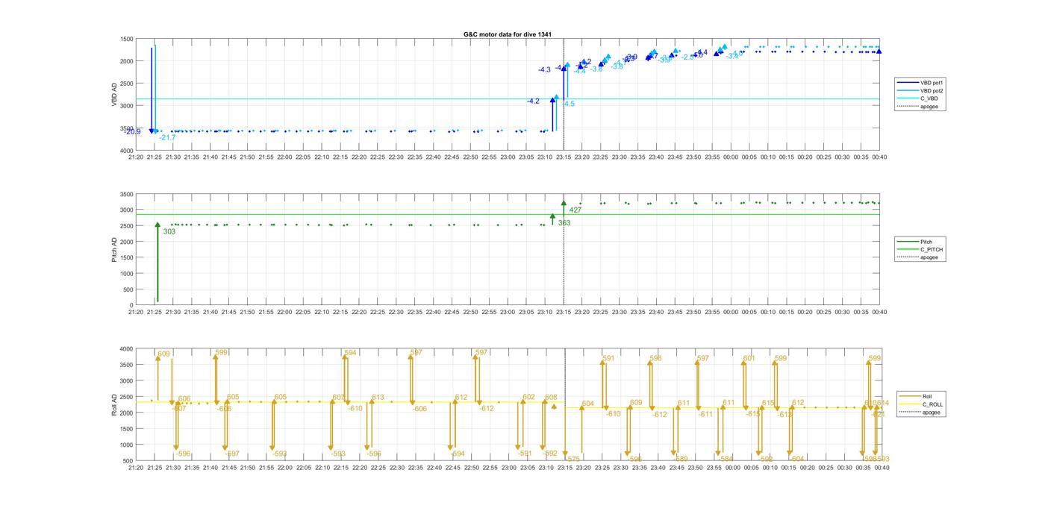Click the "4000" tick on the Roll axis
Viewport: 1045px width, 517px height.
127,349
